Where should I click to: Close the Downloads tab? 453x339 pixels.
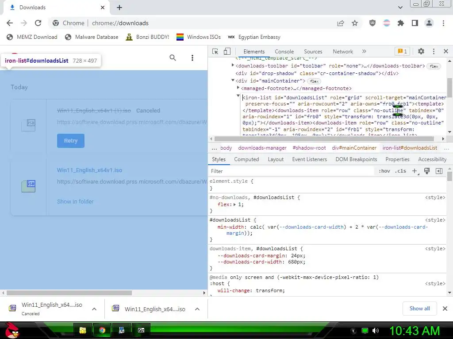103,8
